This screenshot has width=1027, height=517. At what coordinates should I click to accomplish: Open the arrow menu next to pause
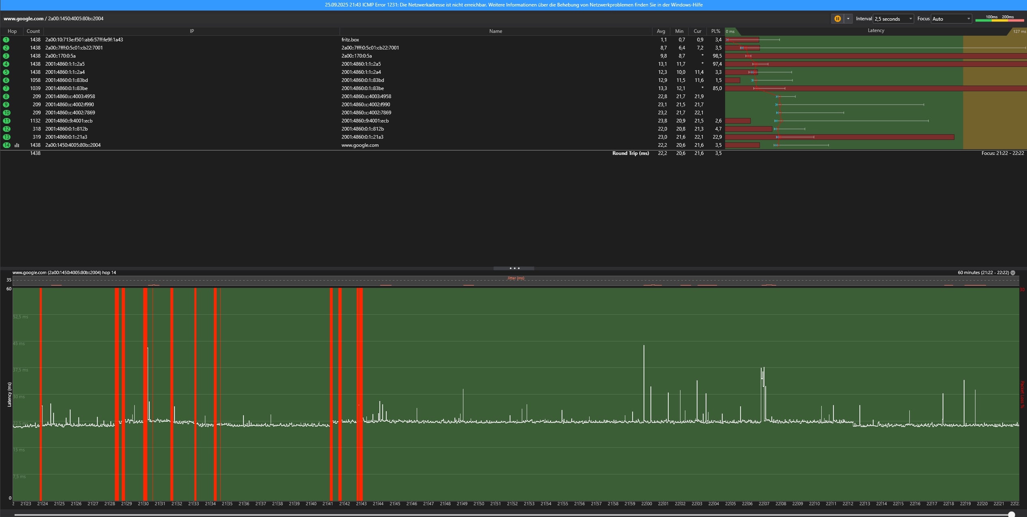(848, 19)
